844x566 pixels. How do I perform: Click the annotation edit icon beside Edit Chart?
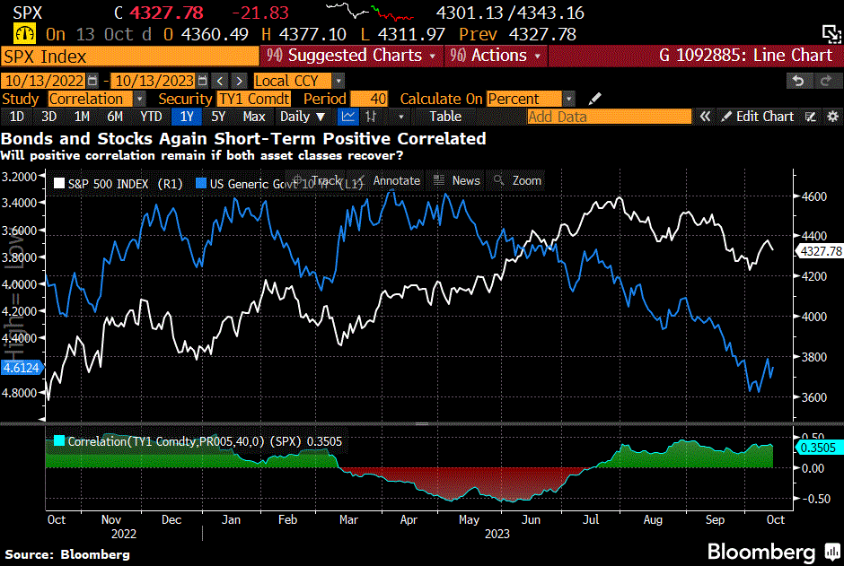(x=811, y=117)
